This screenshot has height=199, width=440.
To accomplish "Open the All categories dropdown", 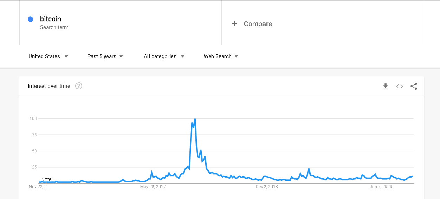I will (x=164, y=56).
